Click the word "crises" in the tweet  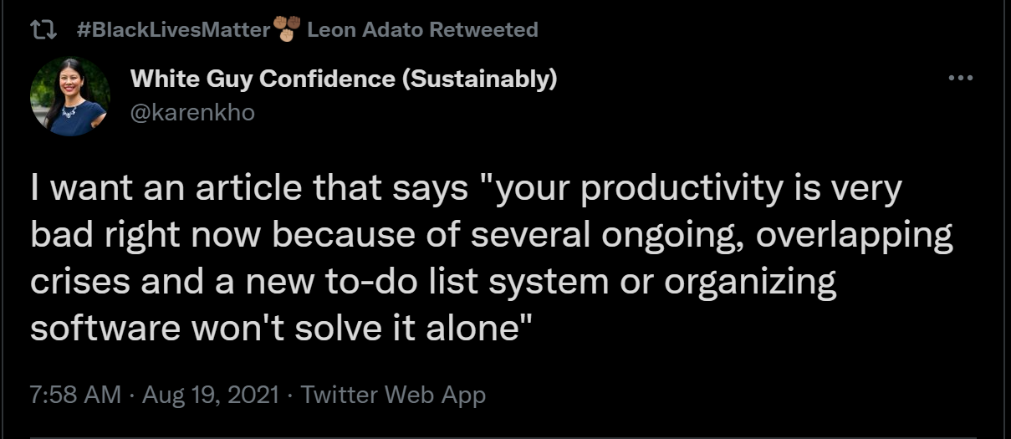pos(80,283)
